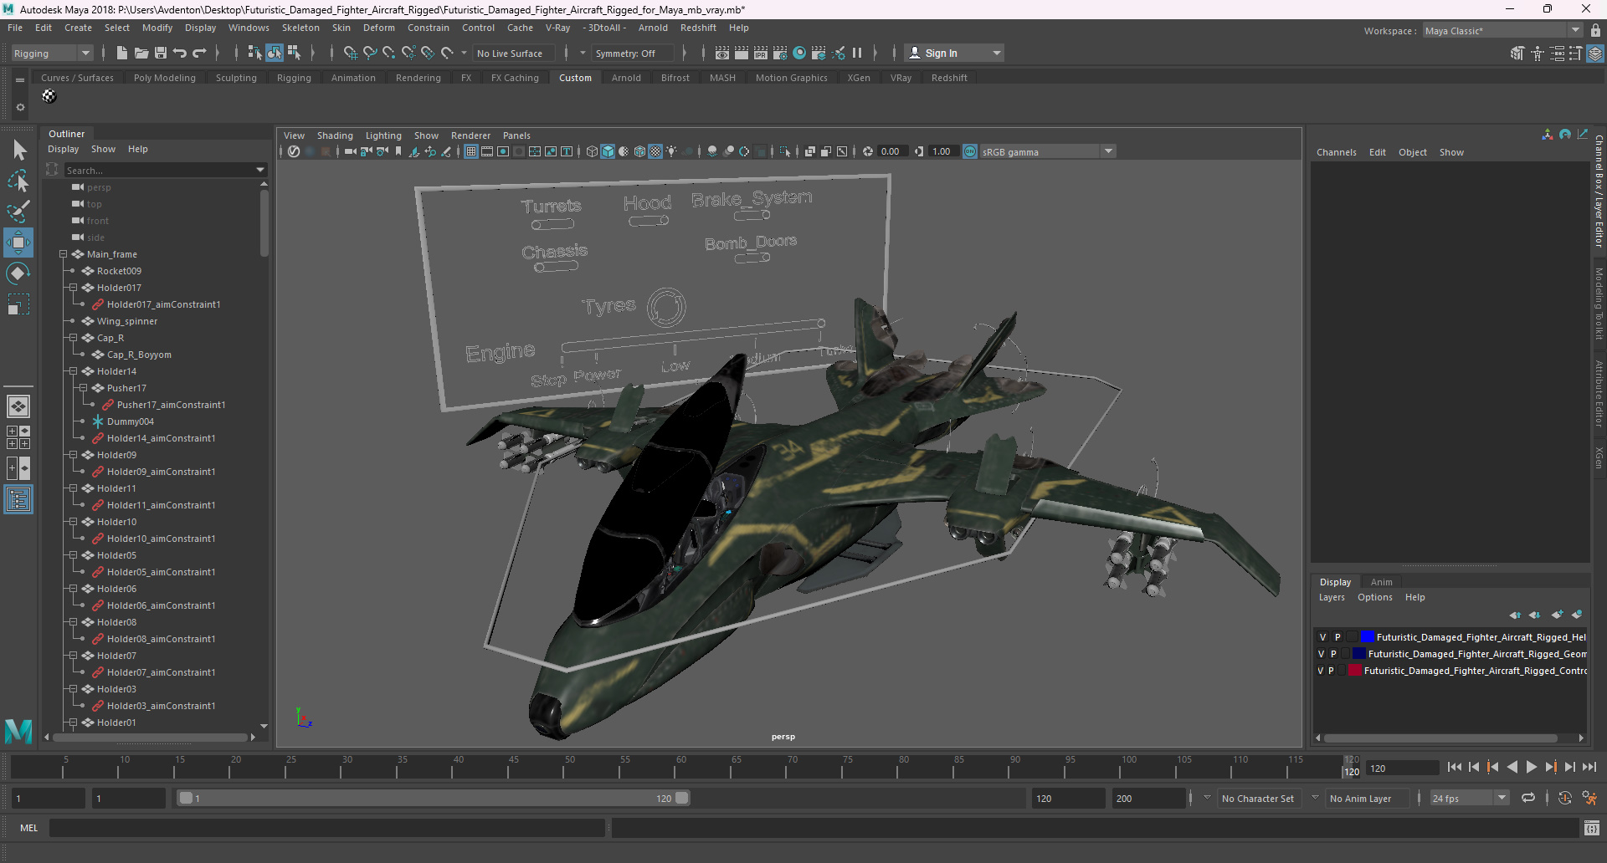Open color swatch of Rigged_Contr layer
Image resolution: width=1607 pixels, height=863 pixels.
point(1354,671)
